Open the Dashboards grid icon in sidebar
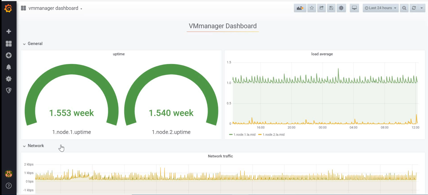 [x=9, y=44]
